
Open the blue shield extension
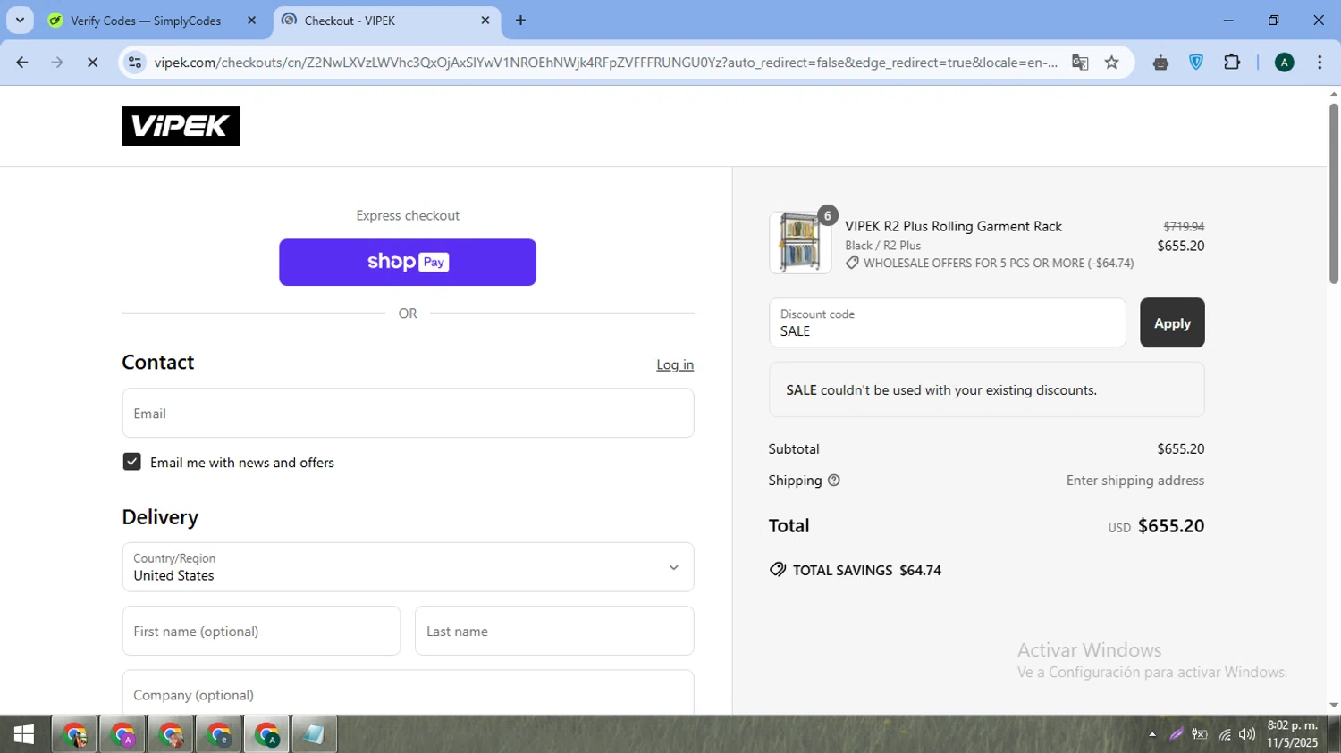coord(1196,63)
